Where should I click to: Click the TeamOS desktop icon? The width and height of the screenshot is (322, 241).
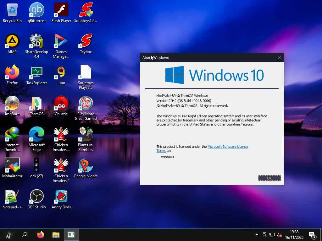tap(36, 106)
